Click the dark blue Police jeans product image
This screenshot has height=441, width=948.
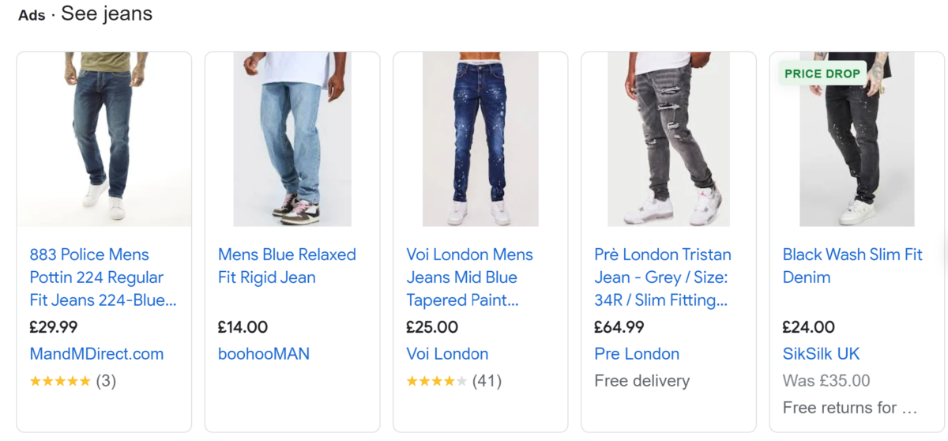click(104, 139)
